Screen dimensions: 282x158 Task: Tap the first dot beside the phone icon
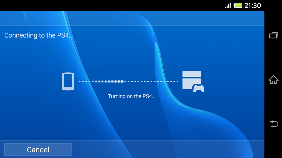[x=80, y=81]
